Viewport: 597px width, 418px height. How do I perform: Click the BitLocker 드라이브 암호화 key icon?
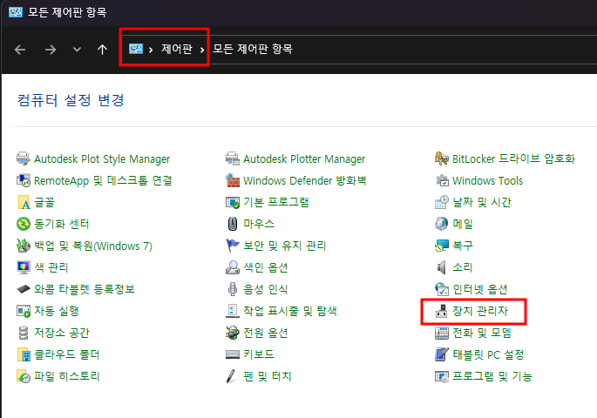point(441,158)
